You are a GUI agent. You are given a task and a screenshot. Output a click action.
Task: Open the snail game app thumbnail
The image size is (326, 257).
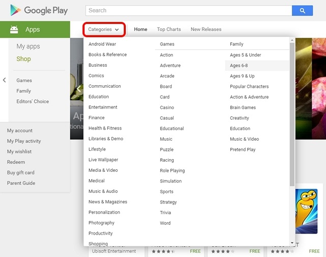coord(306,211)
